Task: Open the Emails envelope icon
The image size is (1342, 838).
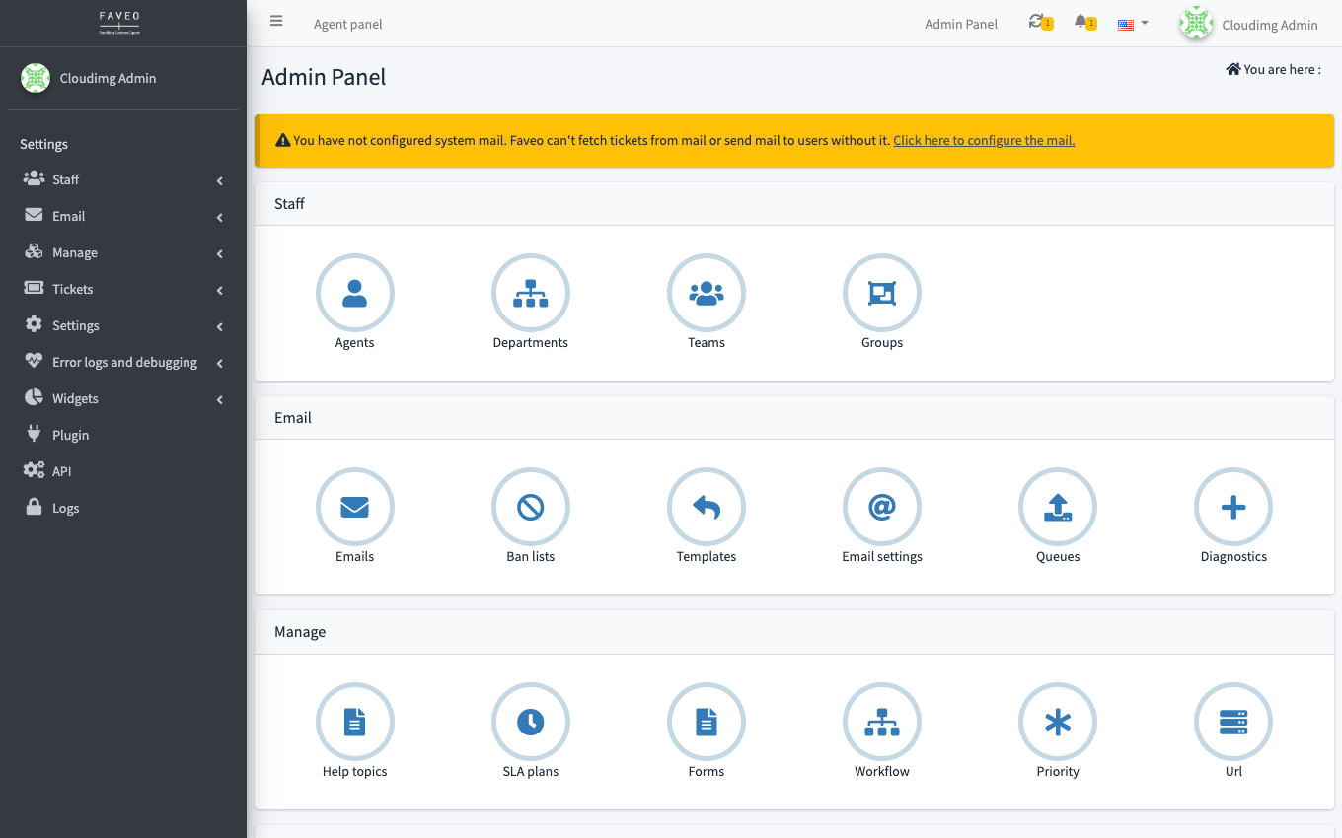Action: click(354, 507)
